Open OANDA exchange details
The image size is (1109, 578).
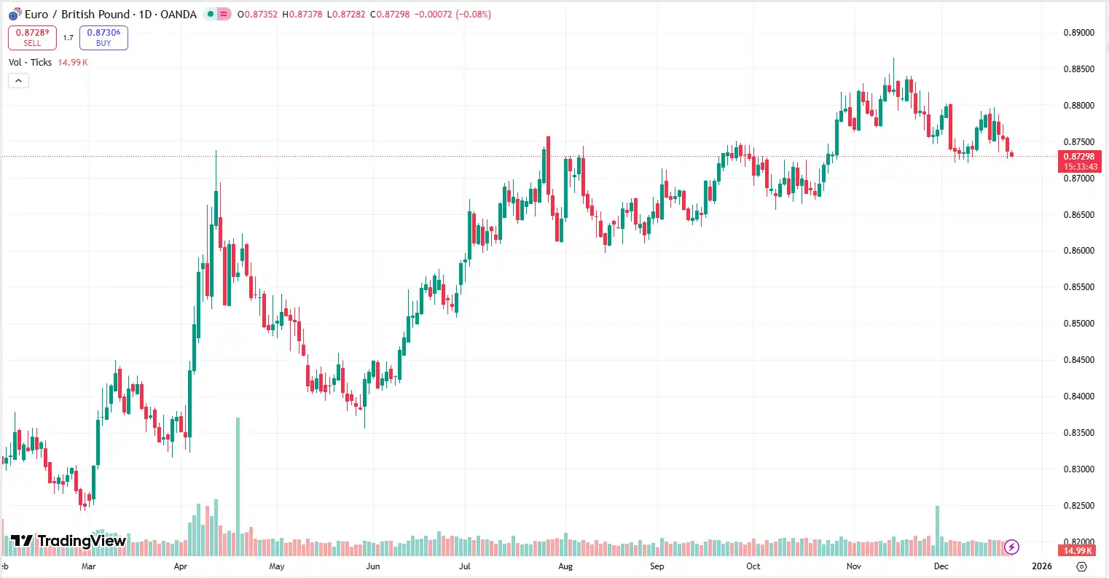[x=177, y=14]
